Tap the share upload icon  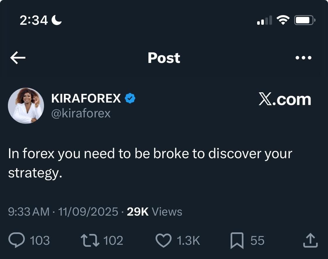[x=311, y=240]
